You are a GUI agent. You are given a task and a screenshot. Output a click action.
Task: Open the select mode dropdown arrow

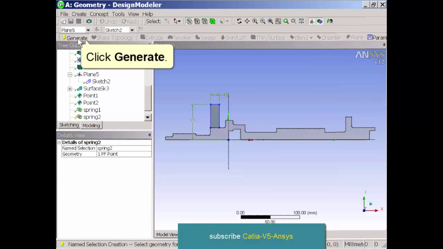coord(180,21)
